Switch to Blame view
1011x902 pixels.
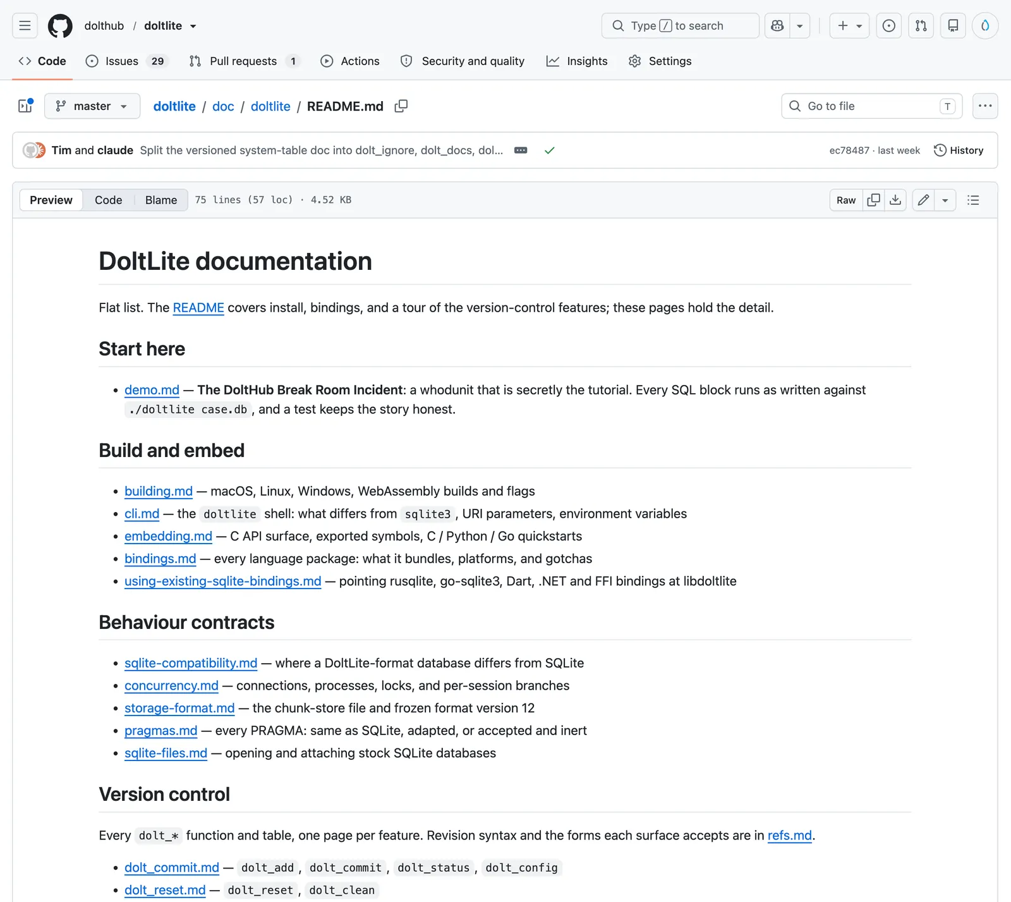click(x=161, y=200)
